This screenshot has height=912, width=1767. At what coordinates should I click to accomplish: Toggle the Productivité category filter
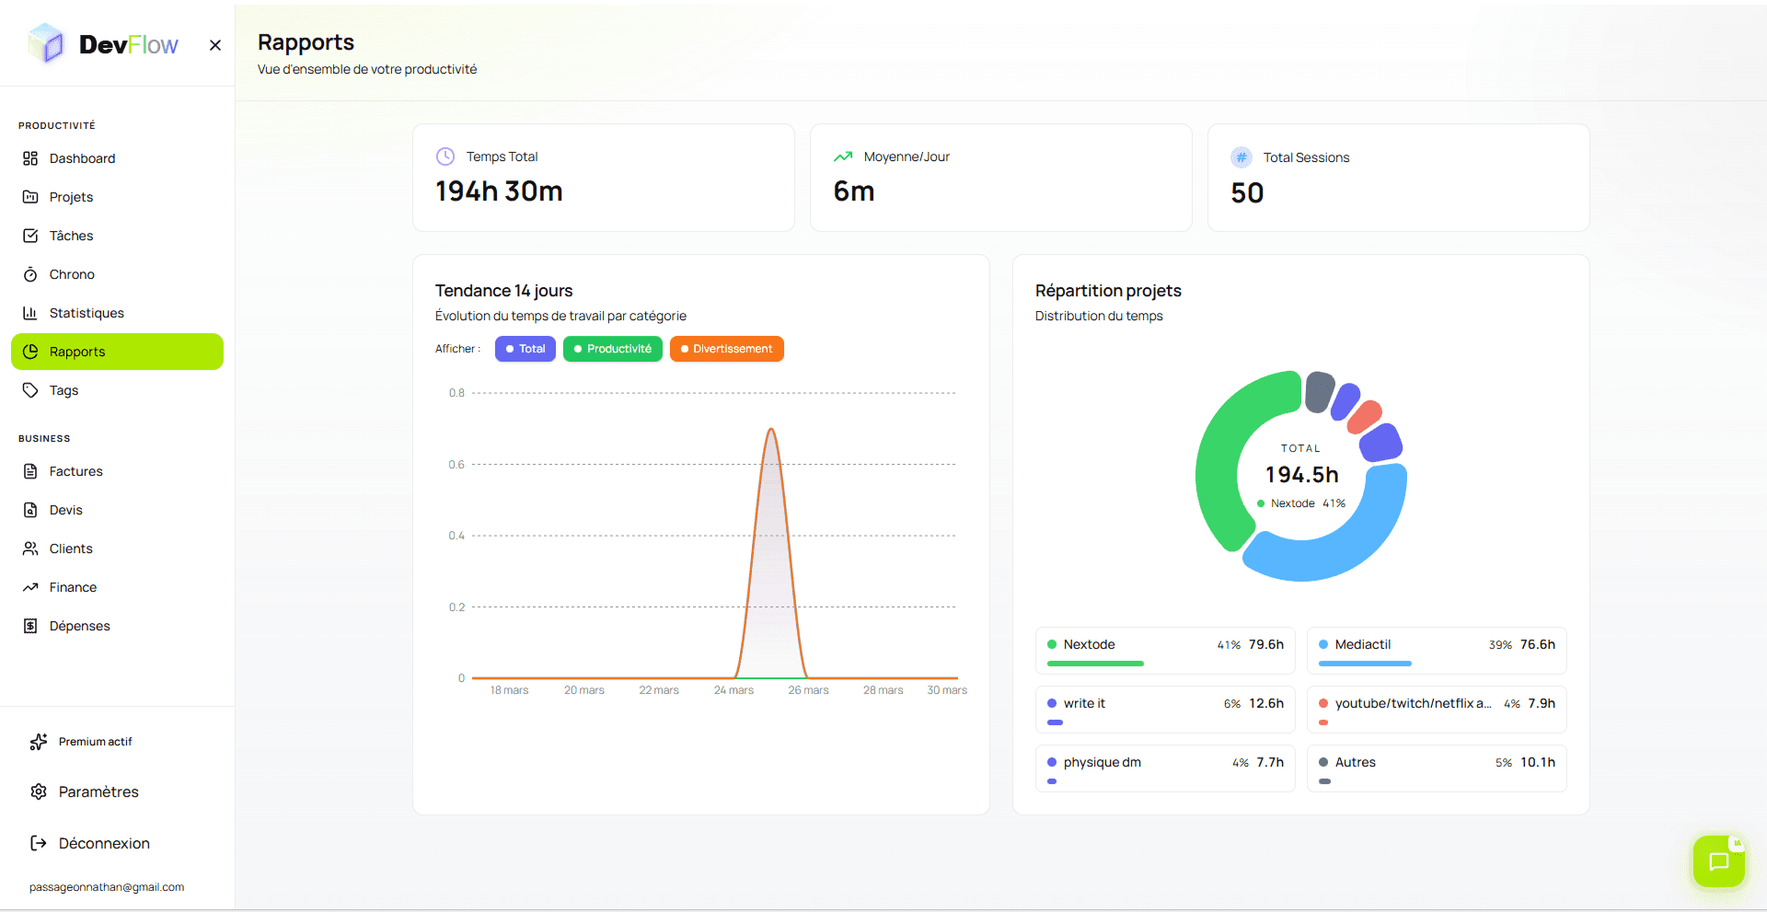pyautogui.click(x=612, y=349)
